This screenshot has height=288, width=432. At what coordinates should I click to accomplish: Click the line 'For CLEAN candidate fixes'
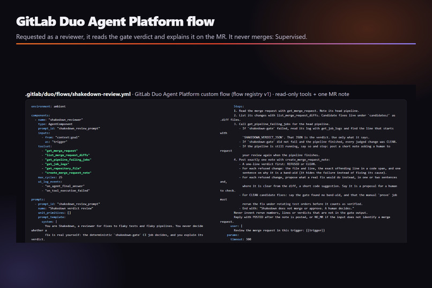click(x=318, y=195)
